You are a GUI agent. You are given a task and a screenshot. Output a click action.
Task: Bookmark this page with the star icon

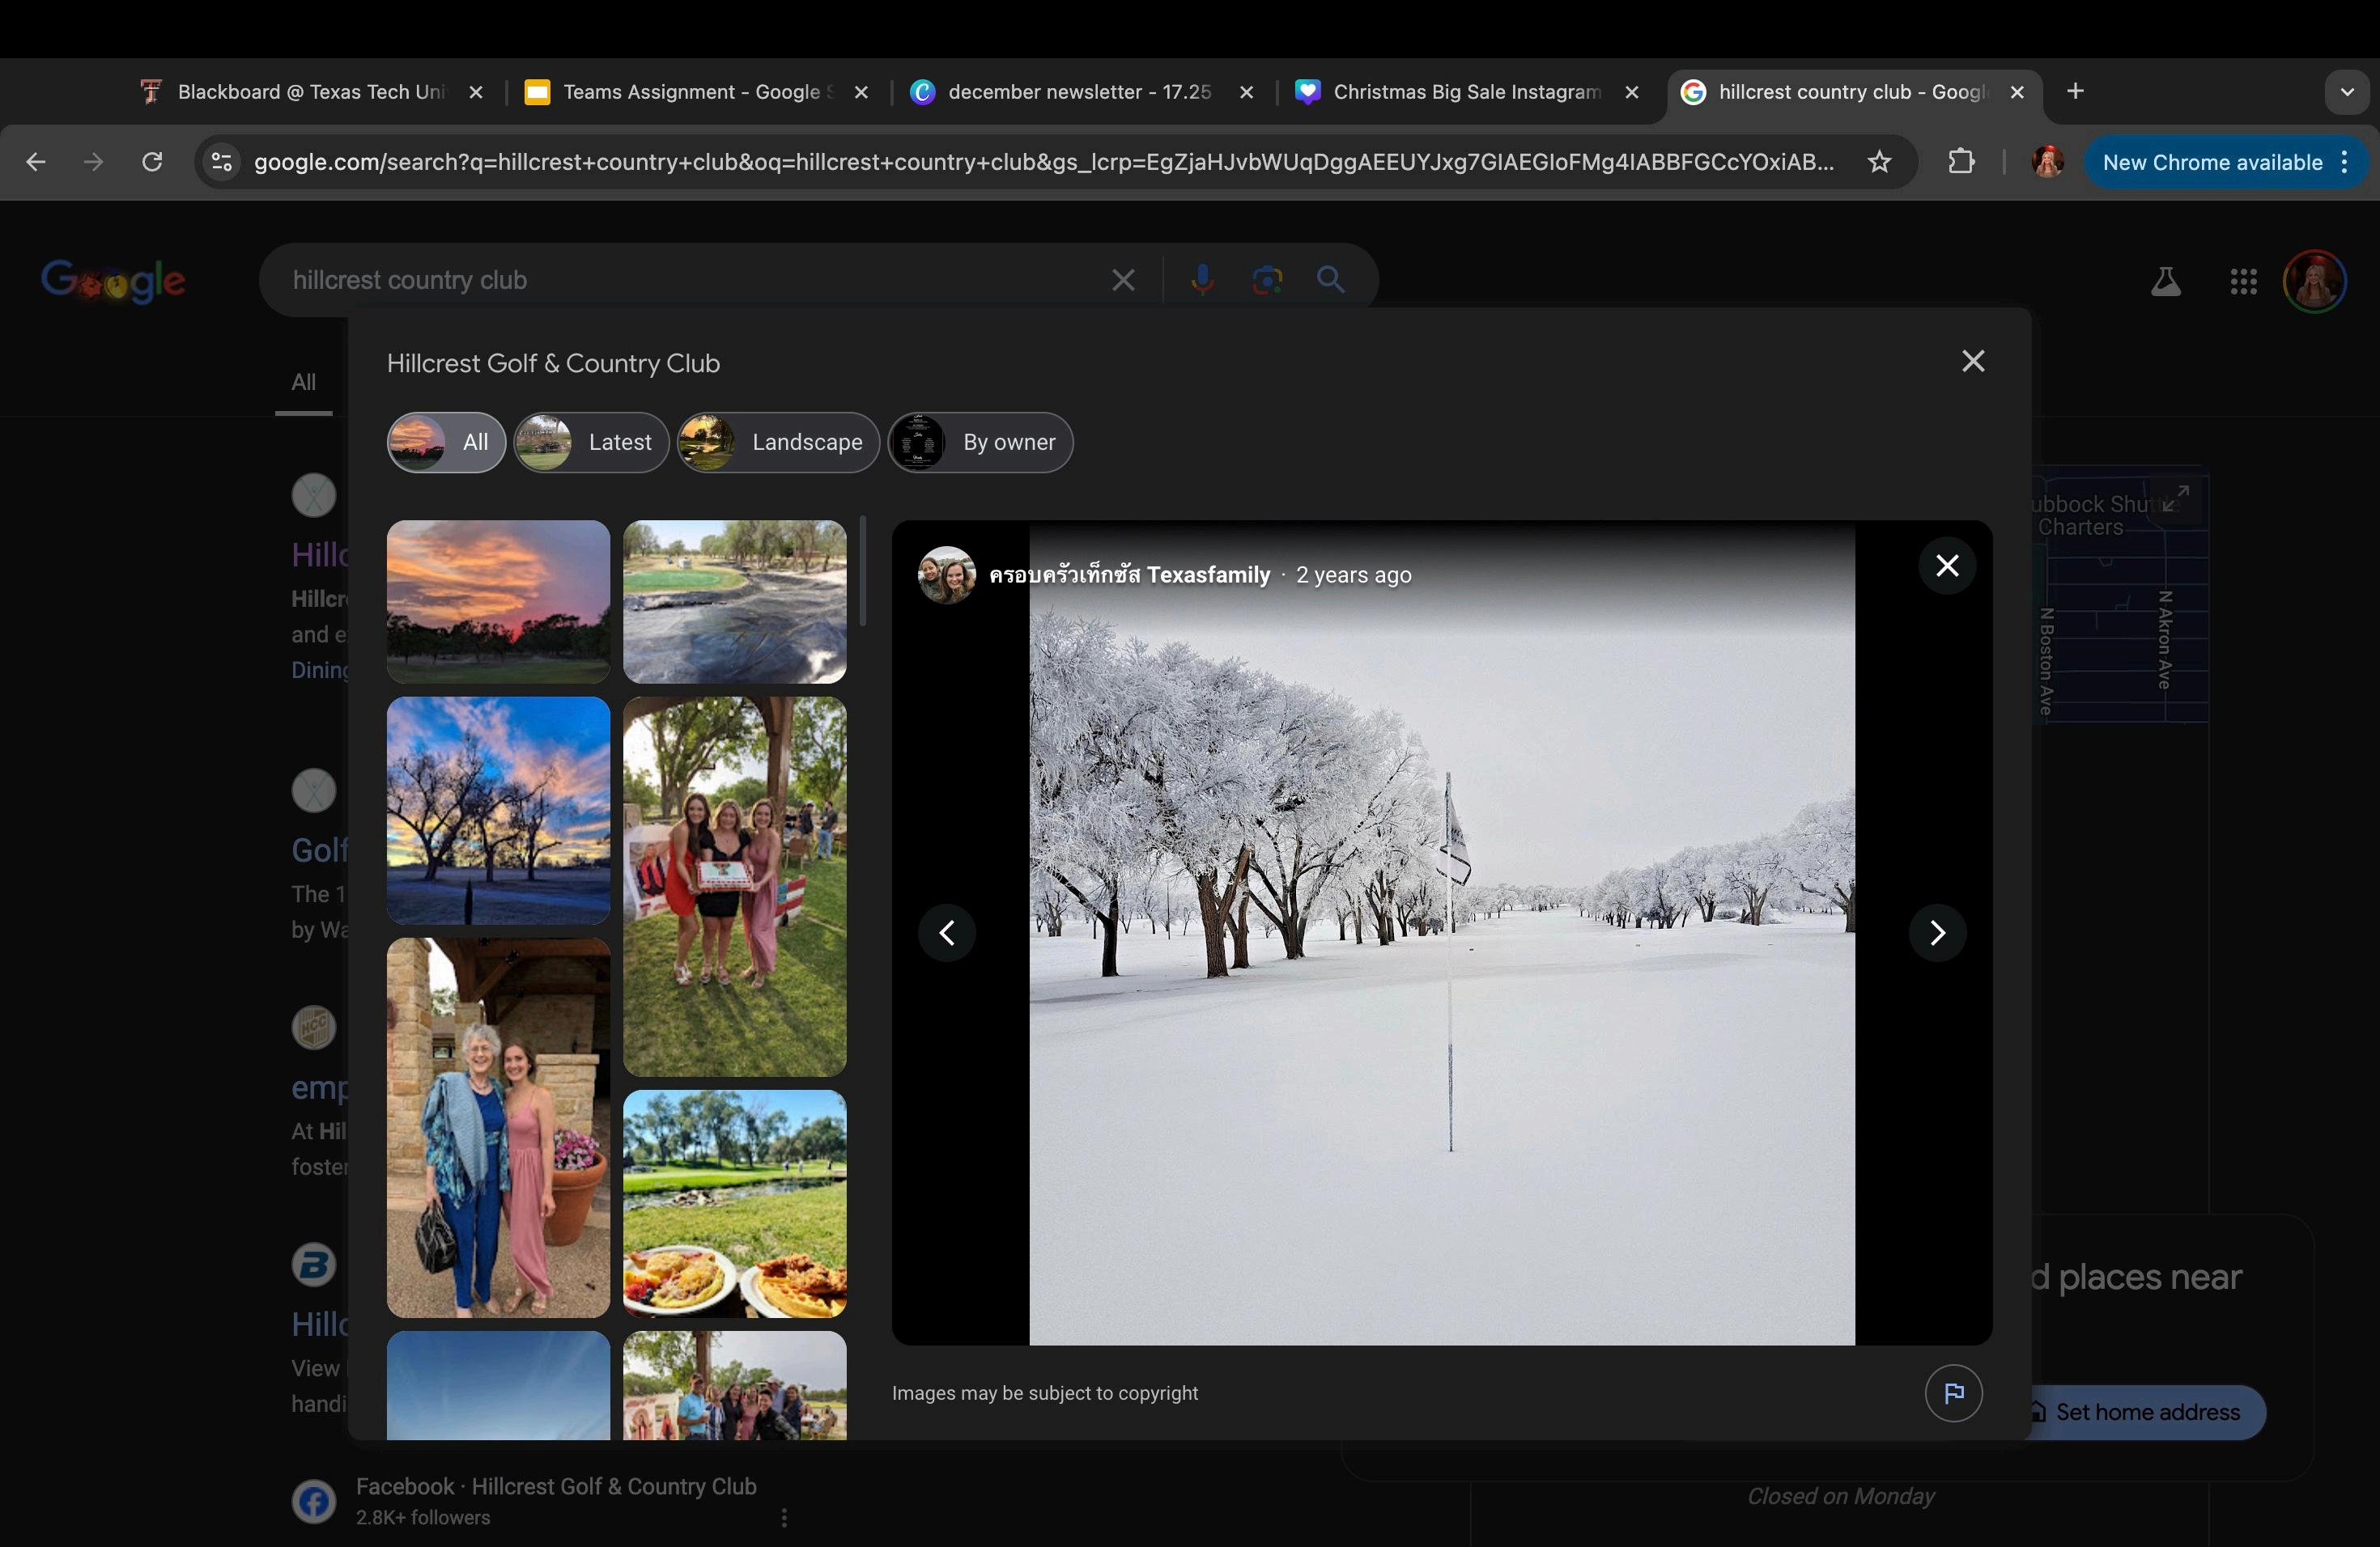click(x=1879, y=162)
